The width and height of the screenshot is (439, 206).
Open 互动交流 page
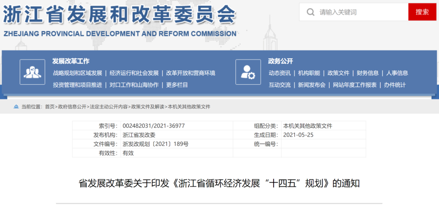[280, 85]
